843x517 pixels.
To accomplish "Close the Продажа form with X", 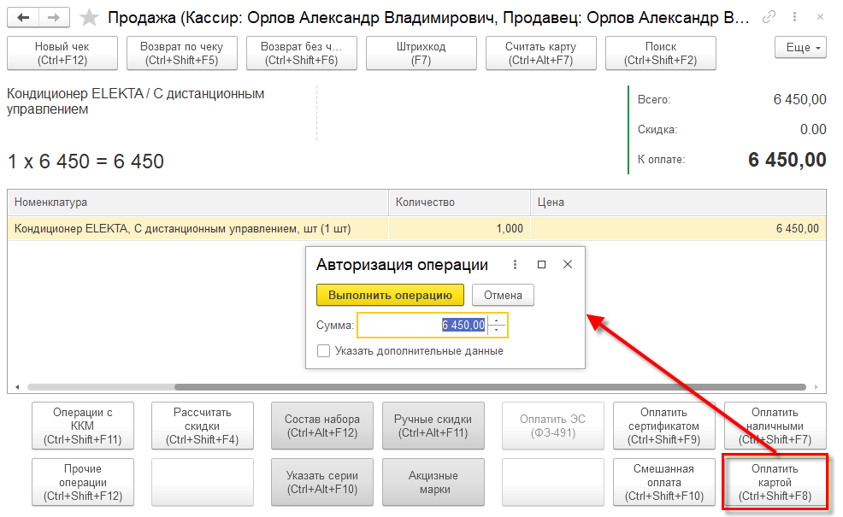I will click(821, 17).
